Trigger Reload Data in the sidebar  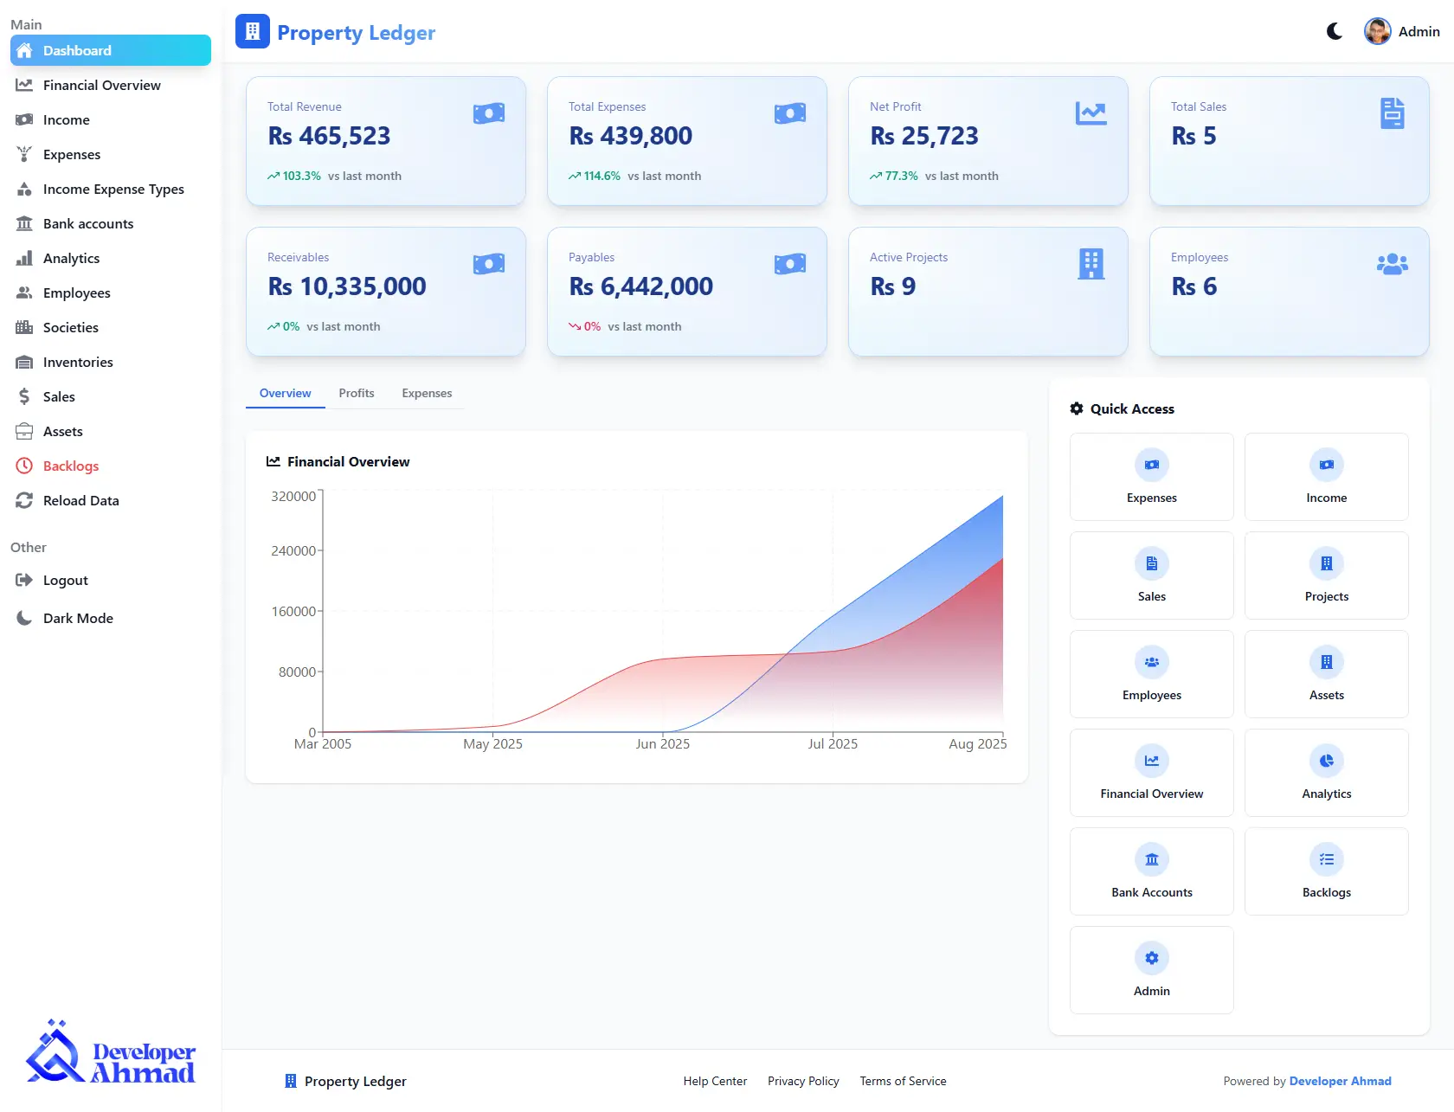(x=80, y=500)
